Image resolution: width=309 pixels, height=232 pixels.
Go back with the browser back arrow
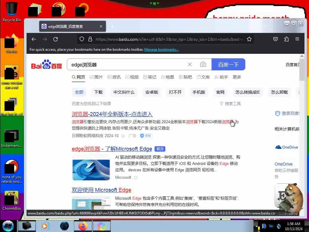pos(34,39)
